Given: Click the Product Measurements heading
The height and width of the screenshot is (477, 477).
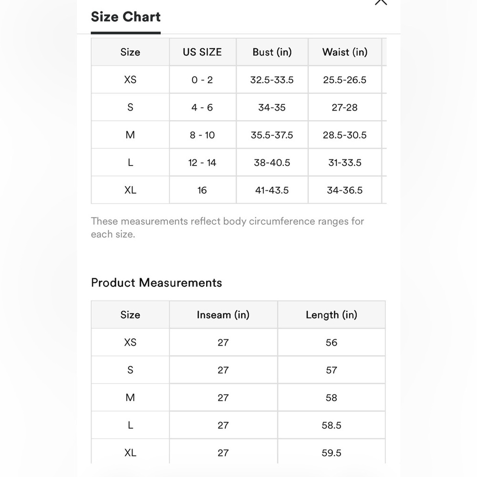Looking at the screenshot, I should point(156,283).
